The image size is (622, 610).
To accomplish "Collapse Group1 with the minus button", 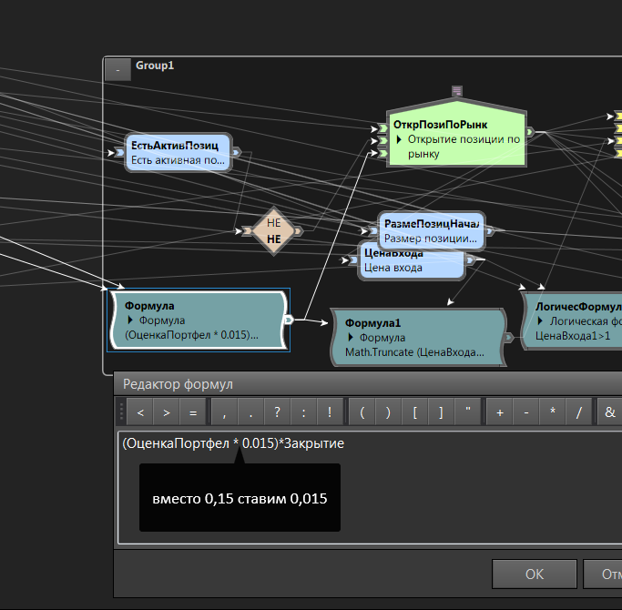I will (x=117, y=70).
